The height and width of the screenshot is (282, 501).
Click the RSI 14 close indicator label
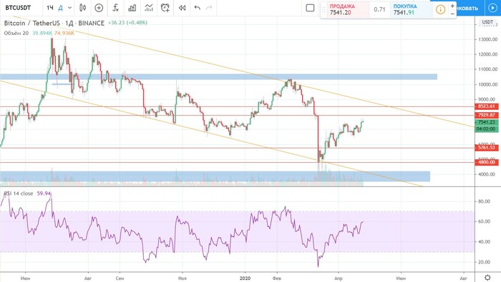(x=18, y=193)
